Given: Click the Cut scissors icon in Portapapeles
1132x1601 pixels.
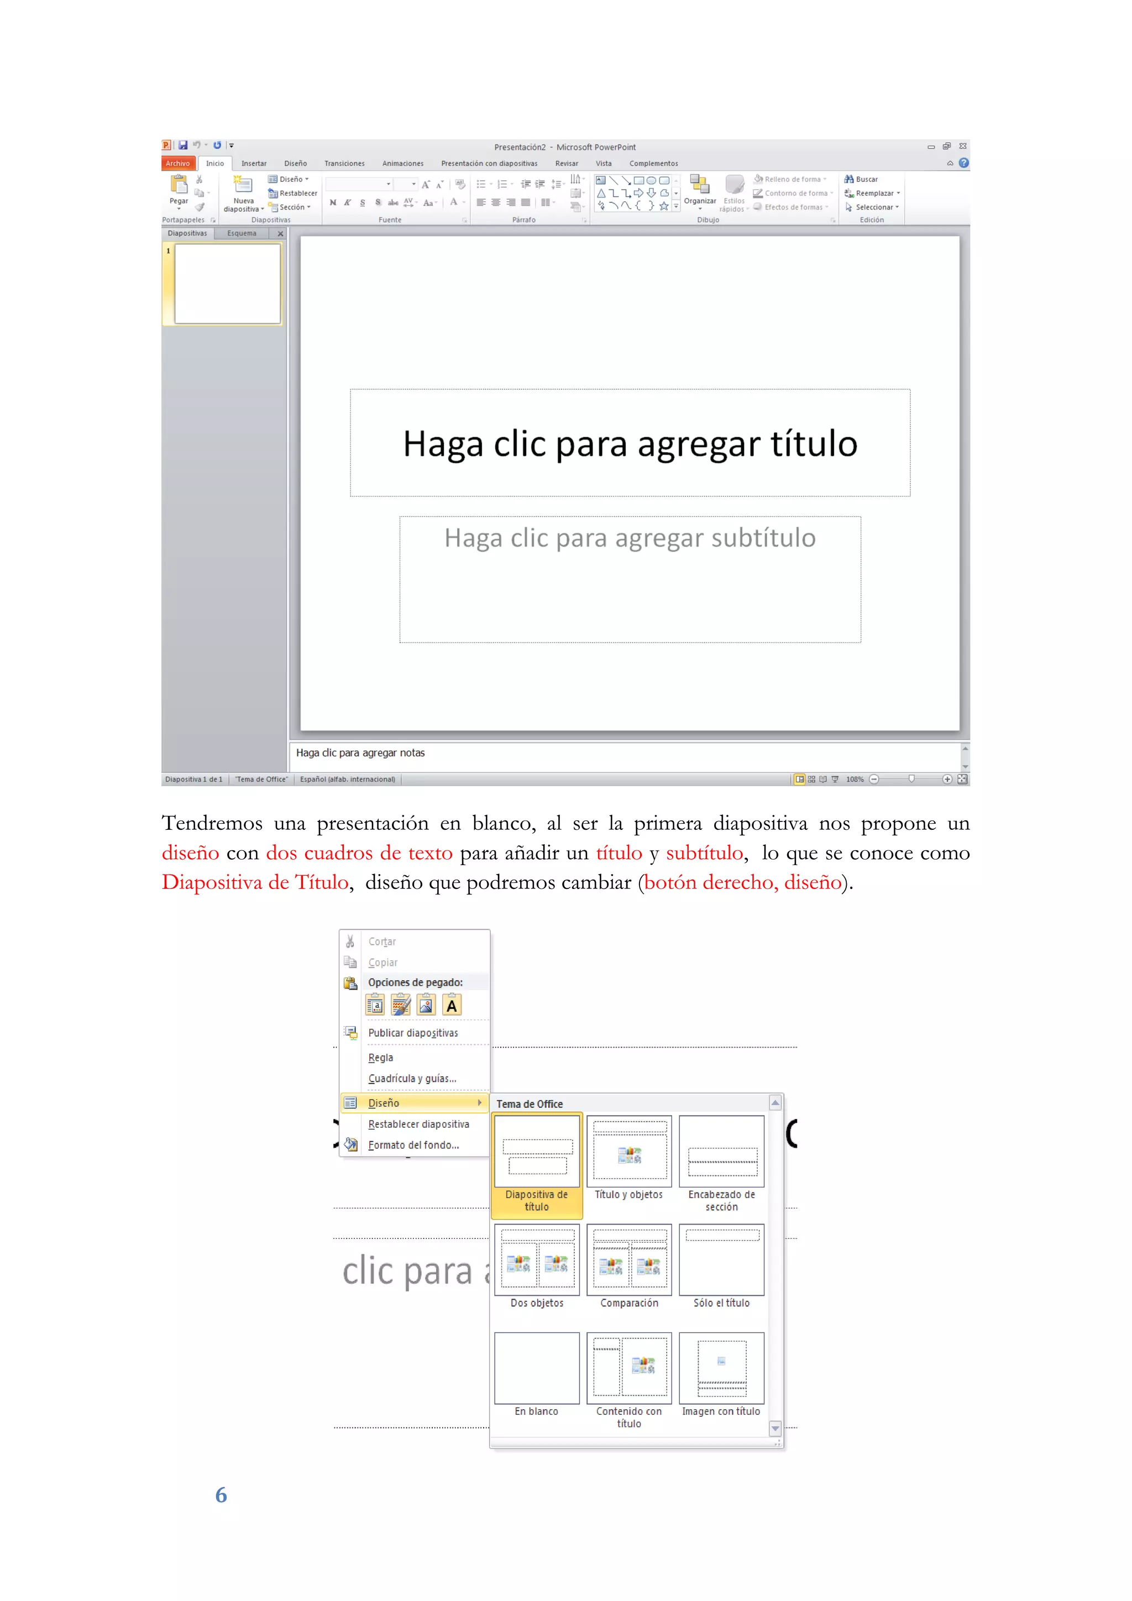Looking at the screenshot, I should click(x=200, y=179).
